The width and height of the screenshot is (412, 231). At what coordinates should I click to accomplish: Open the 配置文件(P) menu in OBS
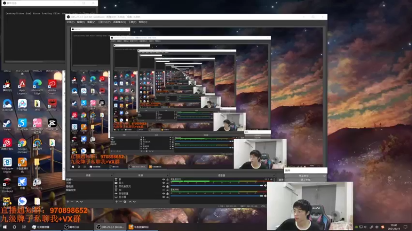pos(105,22)
